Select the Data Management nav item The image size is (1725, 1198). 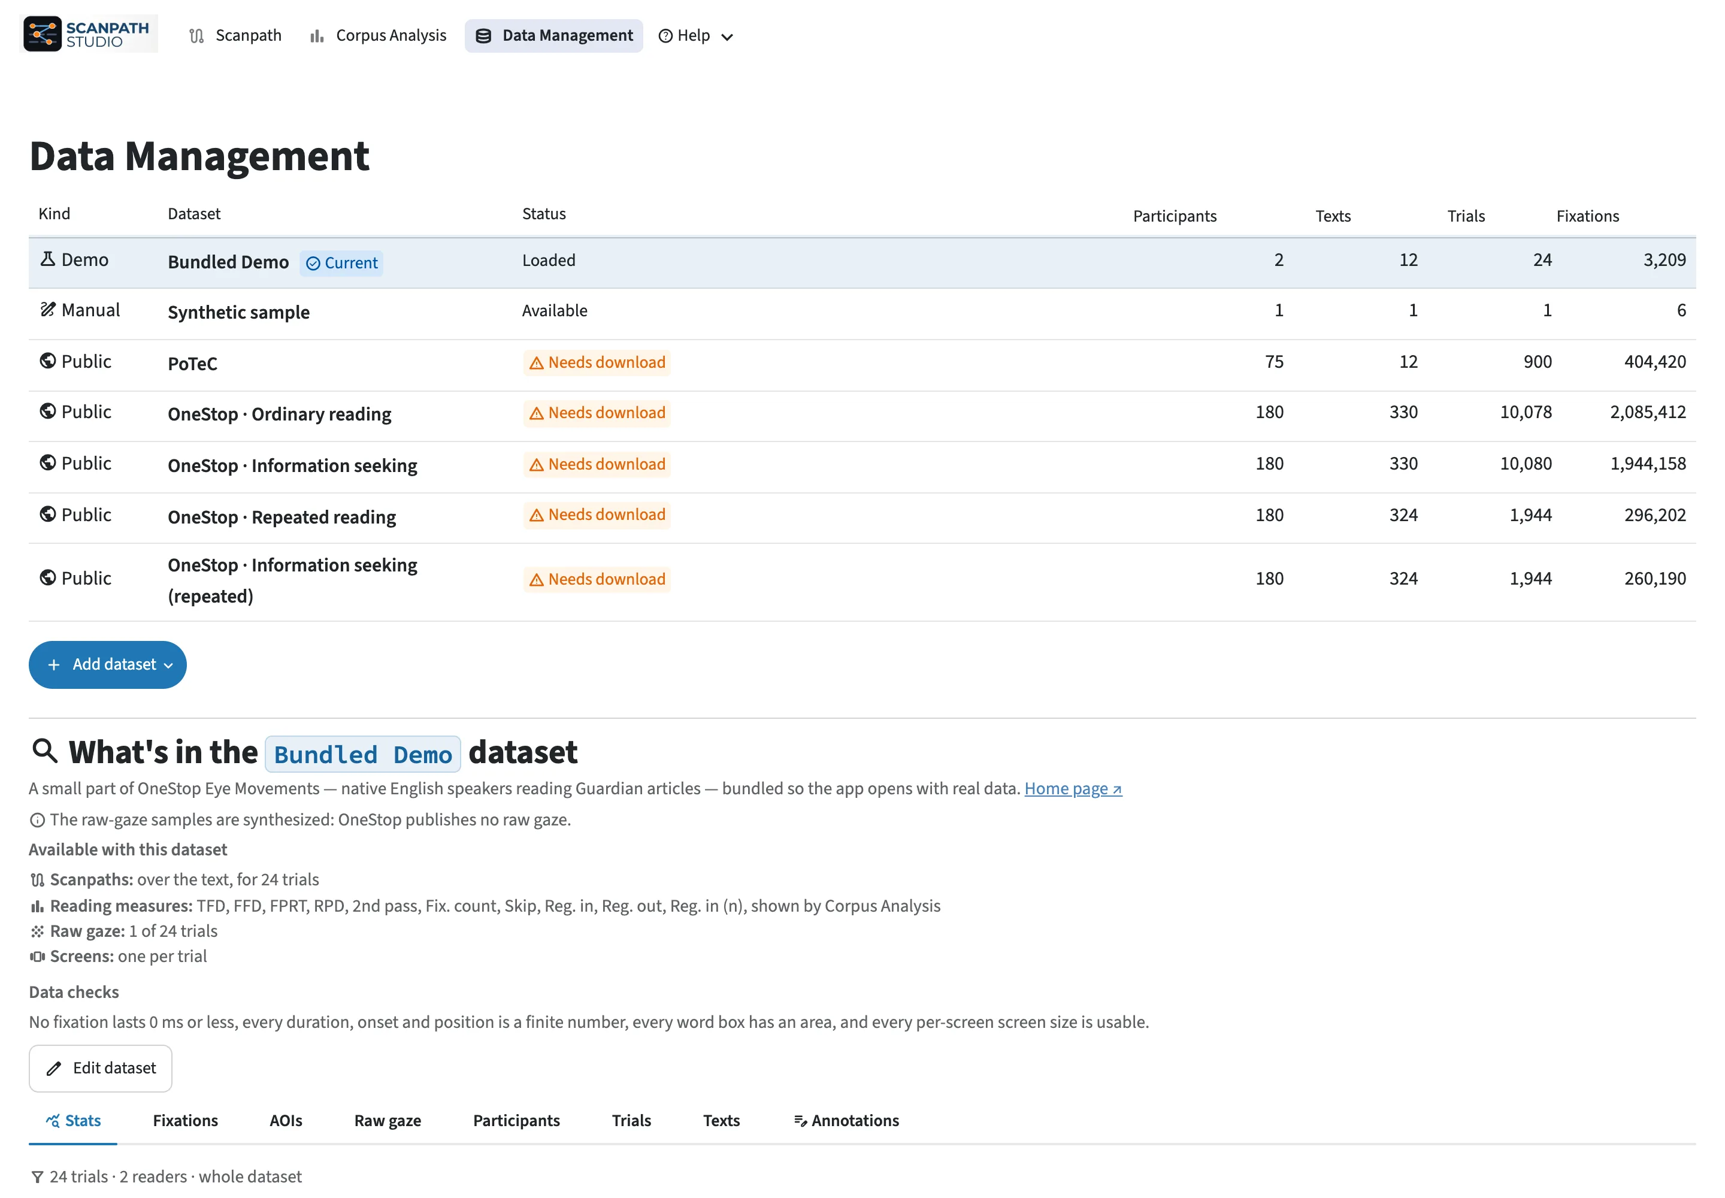(553, 36)
